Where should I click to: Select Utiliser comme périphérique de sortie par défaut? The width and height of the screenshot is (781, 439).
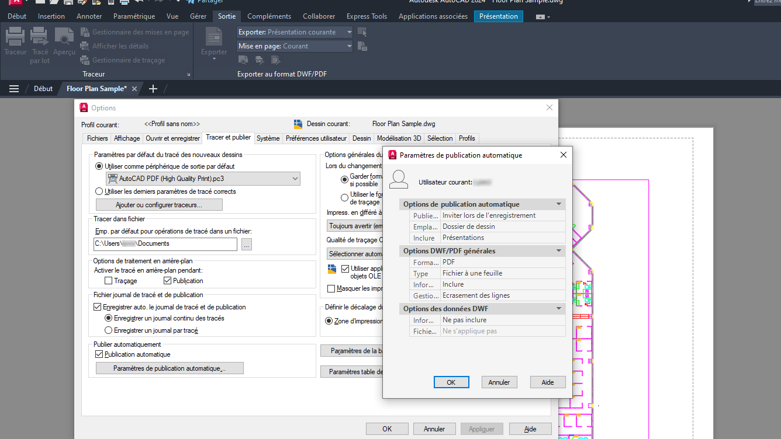[x=99, y=166]
